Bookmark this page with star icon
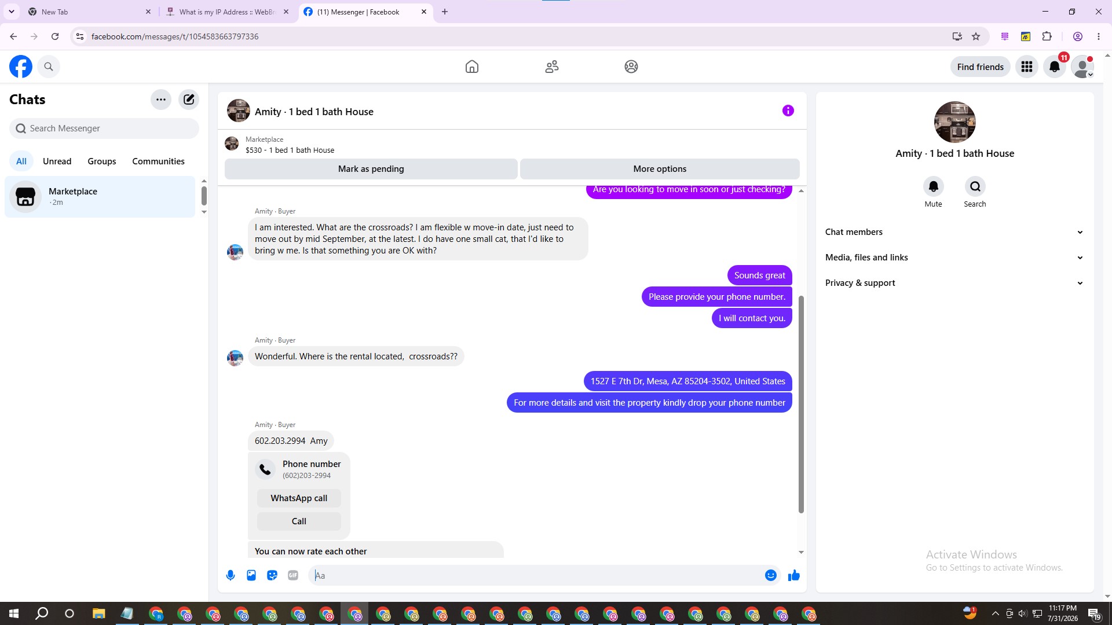Screen dimensions: 1112x625 (x=976, y=36)
